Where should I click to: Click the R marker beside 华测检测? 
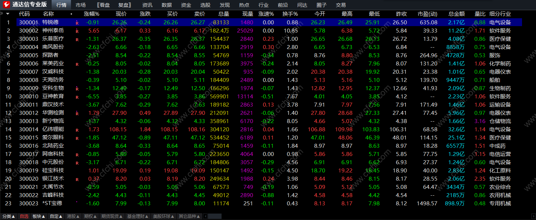77,113
